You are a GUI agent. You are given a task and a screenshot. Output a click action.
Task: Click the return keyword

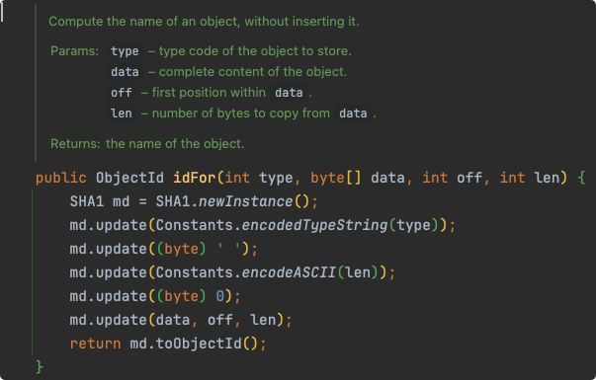tap(96, 343)
